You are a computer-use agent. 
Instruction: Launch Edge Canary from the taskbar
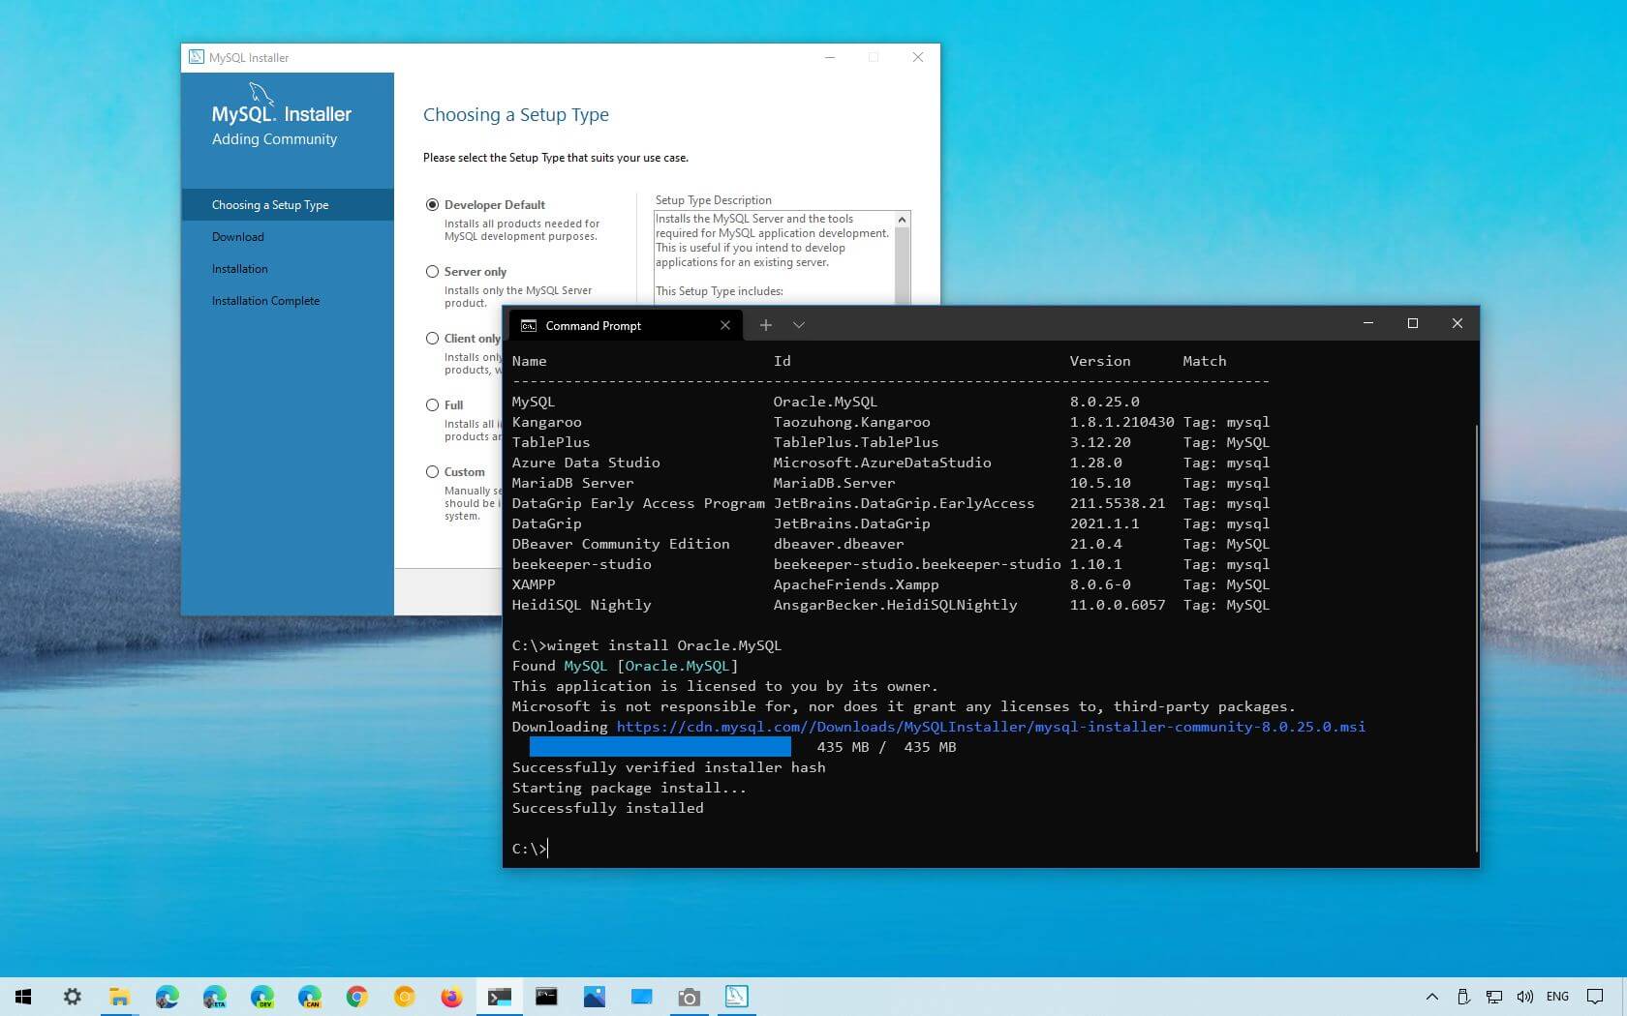309,997
